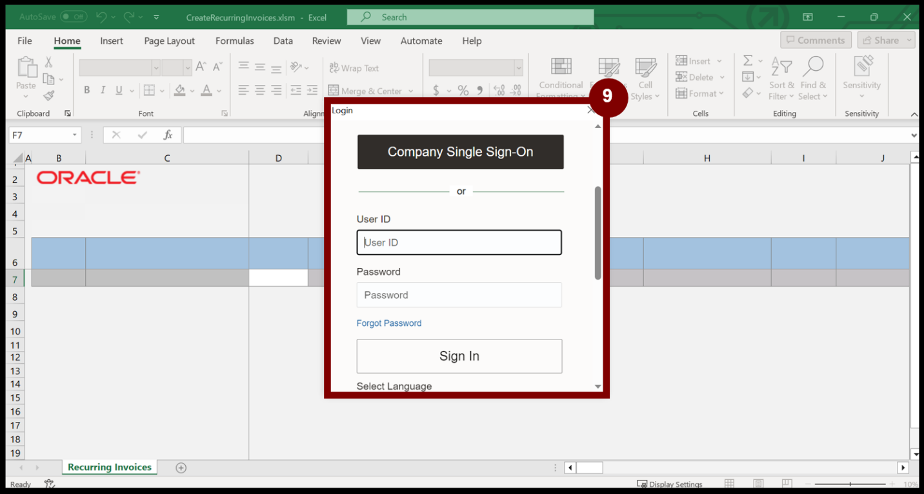
Task: Click the Accounting dollar format icon
Action: click(437, 91)
